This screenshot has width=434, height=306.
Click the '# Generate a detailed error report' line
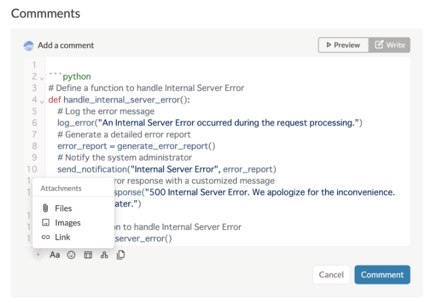coord(124,135)
